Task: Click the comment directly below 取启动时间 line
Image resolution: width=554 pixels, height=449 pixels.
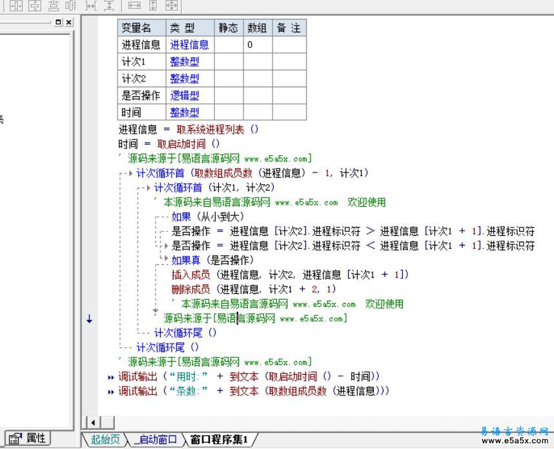Action: [215, 158]
